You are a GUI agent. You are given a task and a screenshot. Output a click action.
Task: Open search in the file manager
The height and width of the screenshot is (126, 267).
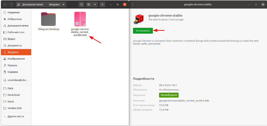pyautogui.click(x=81, y=5)
